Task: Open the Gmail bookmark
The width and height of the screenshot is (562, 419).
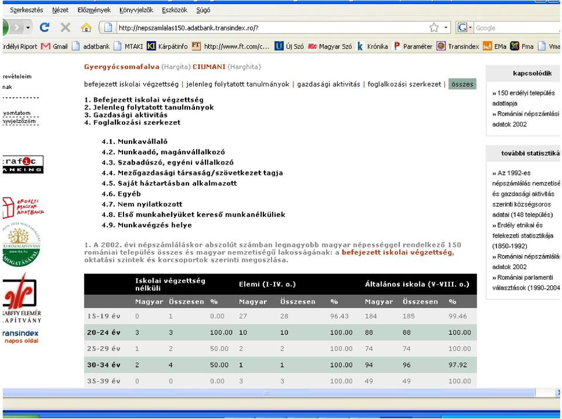Action: [x=54, y=46]
